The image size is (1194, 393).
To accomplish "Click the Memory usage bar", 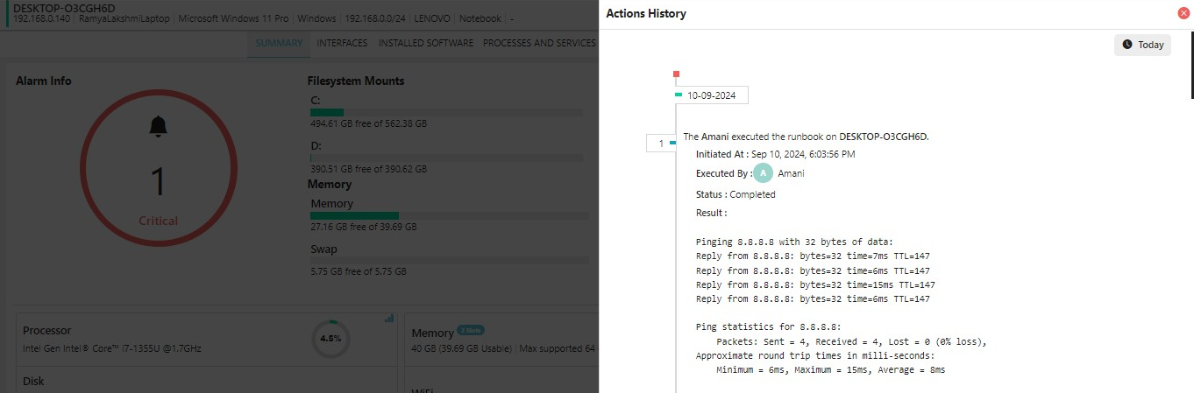I will tap(449, 215).
